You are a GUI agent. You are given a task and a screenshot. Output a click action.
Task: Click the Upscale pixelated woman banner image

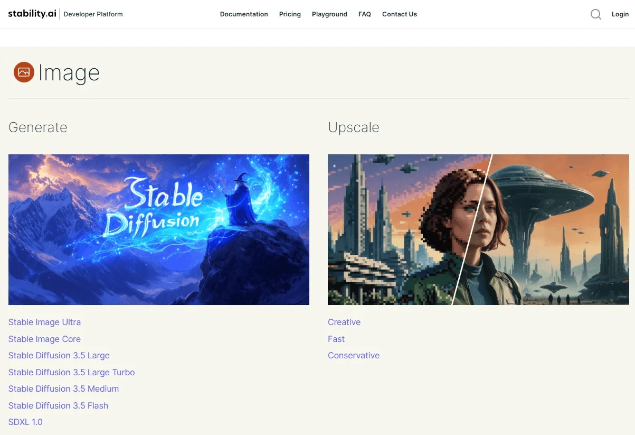[478, 229]
